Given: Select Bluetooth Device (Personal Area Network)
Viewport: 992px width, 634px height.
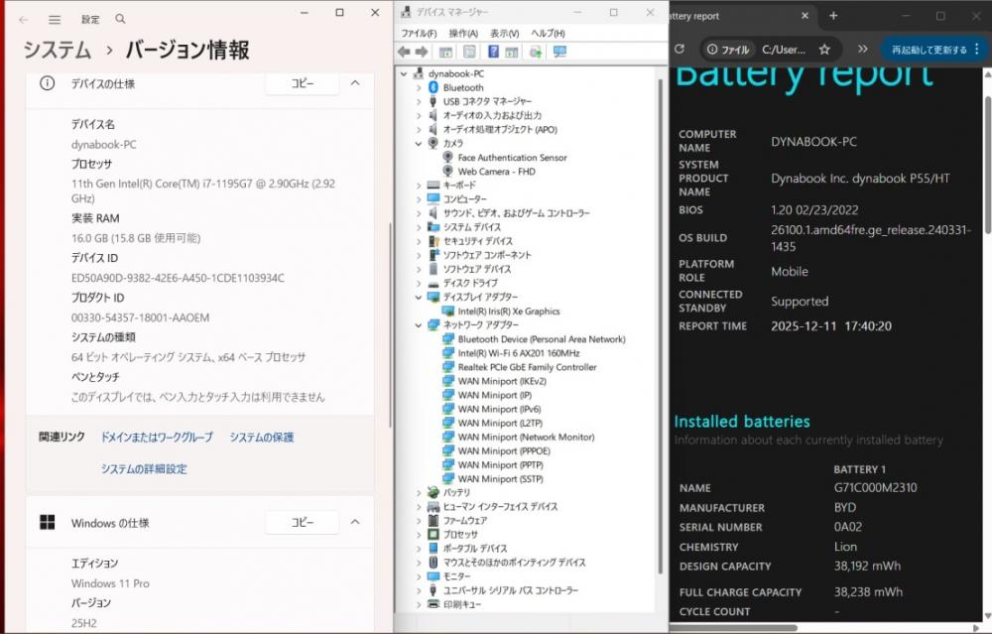Looking at the screenshot, I should point(542,339).
